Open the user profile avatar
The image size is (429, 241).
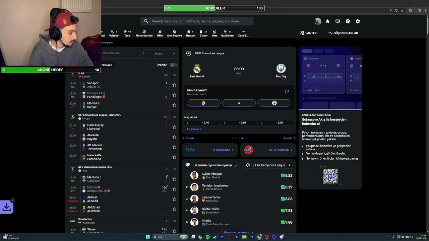coord(318,21)
